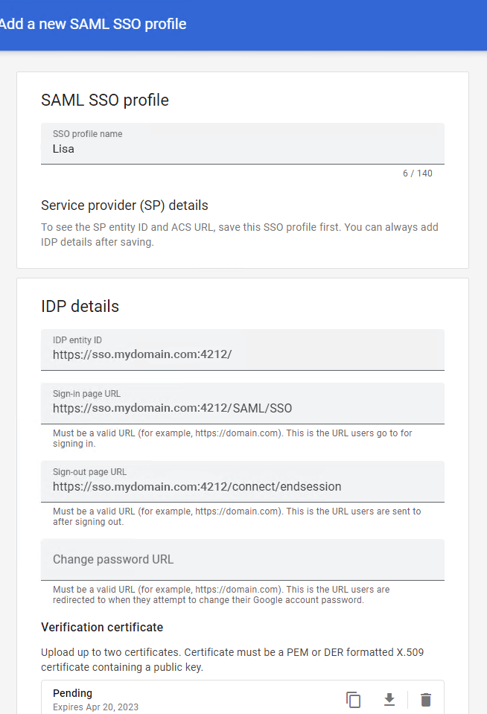Image resolution: width=487 pixels, height=714 pixels.
Task: Click the Pending certificate status label
Action: (x=72, y=693)
